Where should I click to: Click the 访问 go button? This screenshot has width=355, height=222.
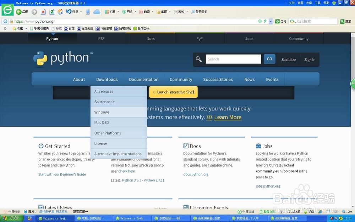point(280,21)
